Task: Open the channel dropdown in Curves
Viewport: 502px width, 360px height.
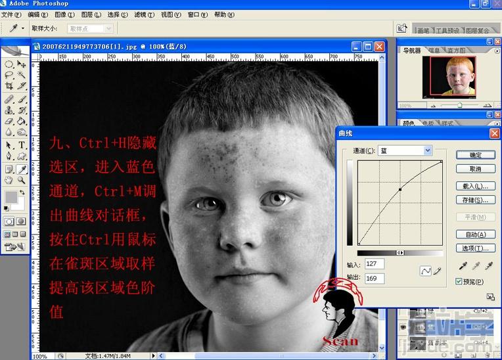Action: pyautogui.click(x=427, y=150)
